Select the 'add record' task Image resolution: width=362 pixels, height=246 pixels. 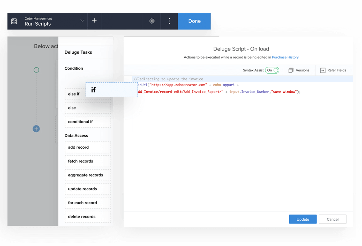(88, 147)
